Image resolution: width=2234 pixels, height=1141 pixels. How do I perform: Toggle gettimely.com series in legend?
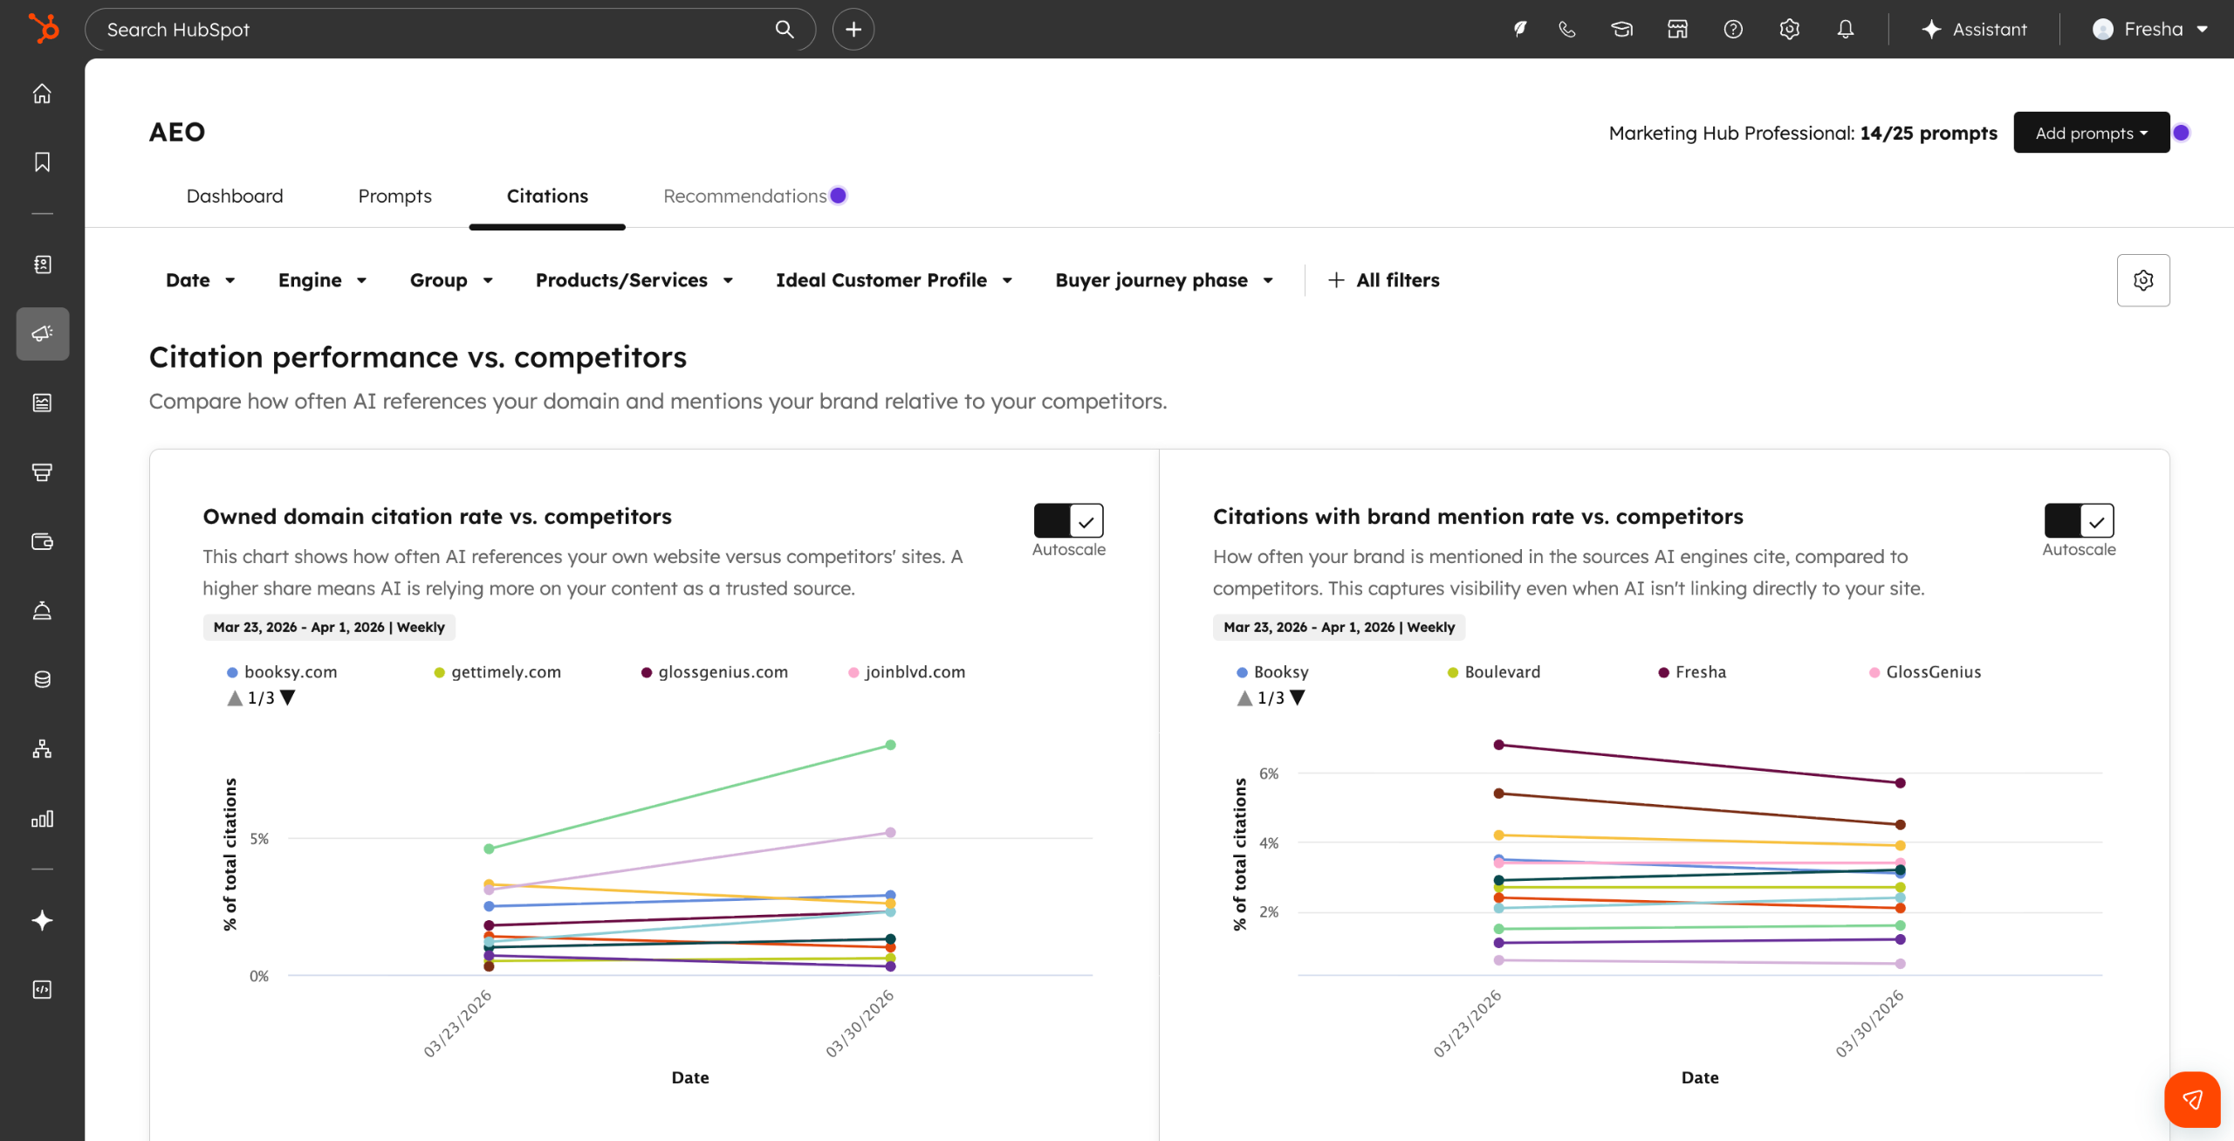pos(497,672)
